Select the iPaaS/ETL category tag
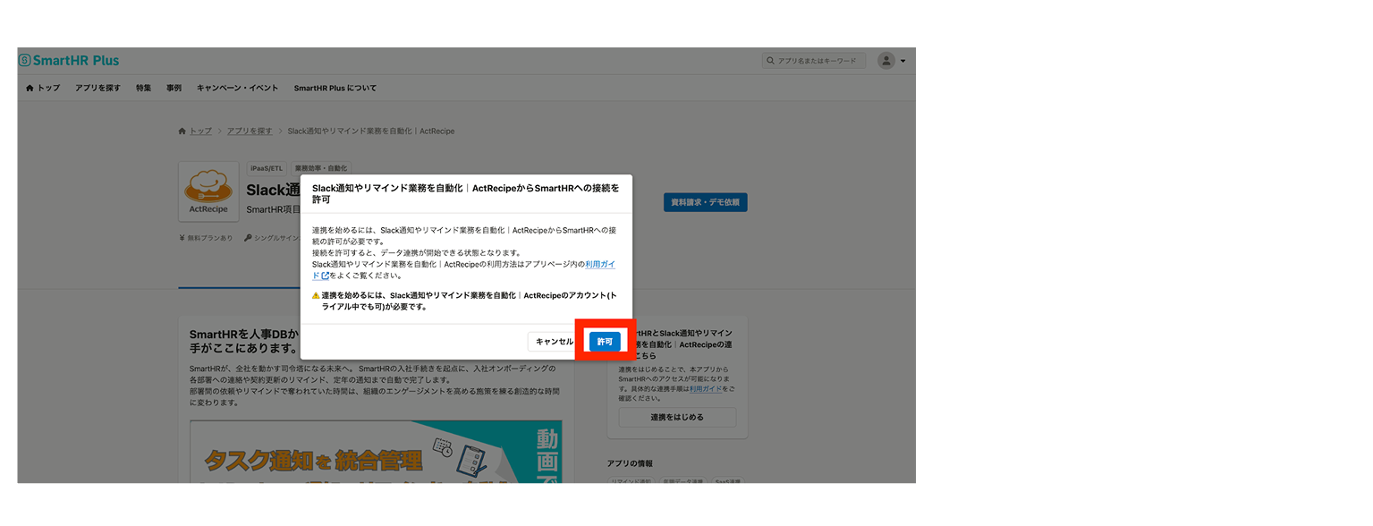Screen dimensions: 1373x526 267,168
